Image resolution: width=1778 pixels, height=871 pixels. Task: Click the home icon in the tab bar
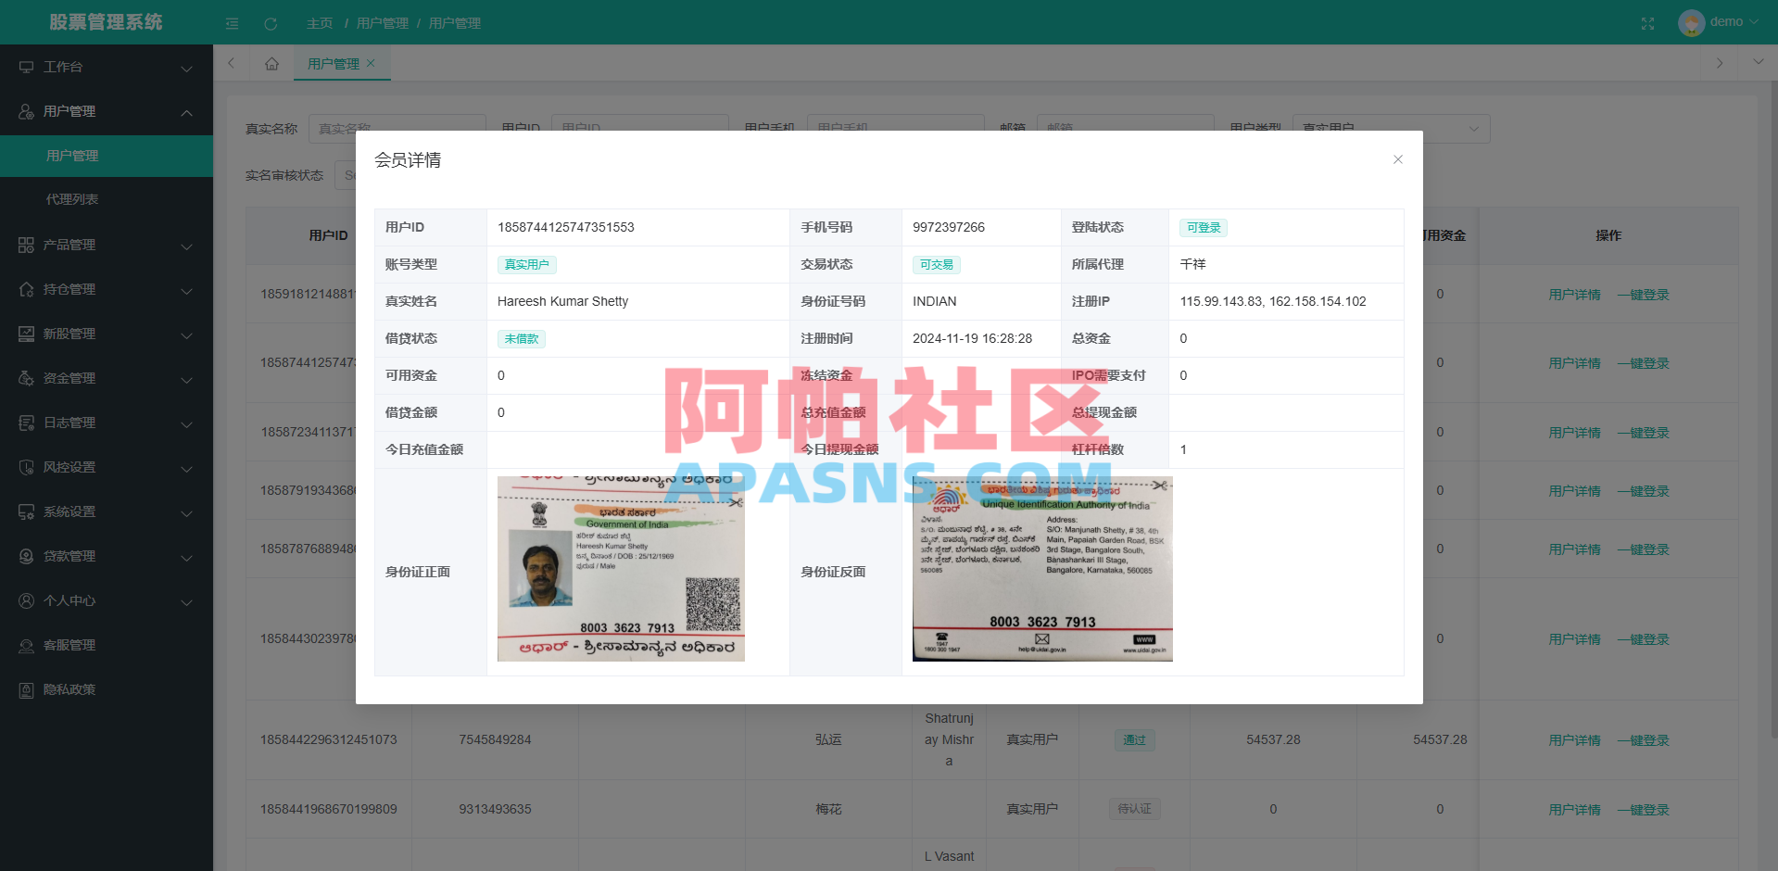tap(271, 63)
